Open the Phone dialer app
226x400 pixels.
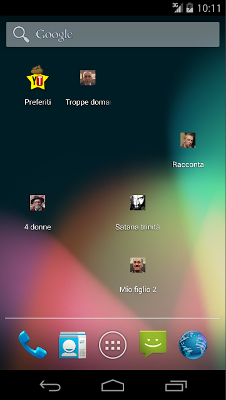(33, 344)
